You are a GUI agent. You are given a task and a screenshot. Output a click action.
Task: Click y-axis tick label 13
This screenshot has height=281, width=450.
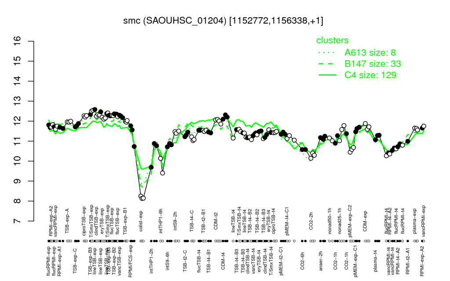pos(17,101)
